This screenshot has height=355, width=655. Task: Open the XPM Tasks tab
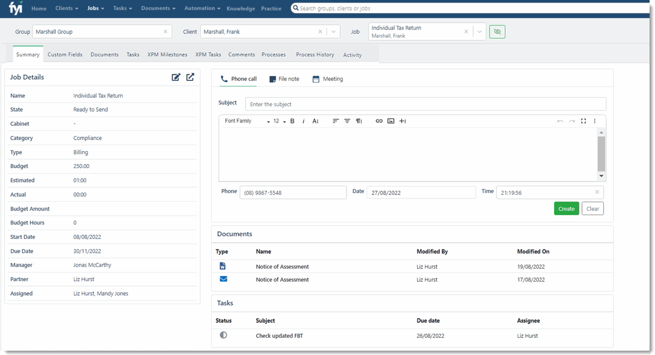[208, 54]
